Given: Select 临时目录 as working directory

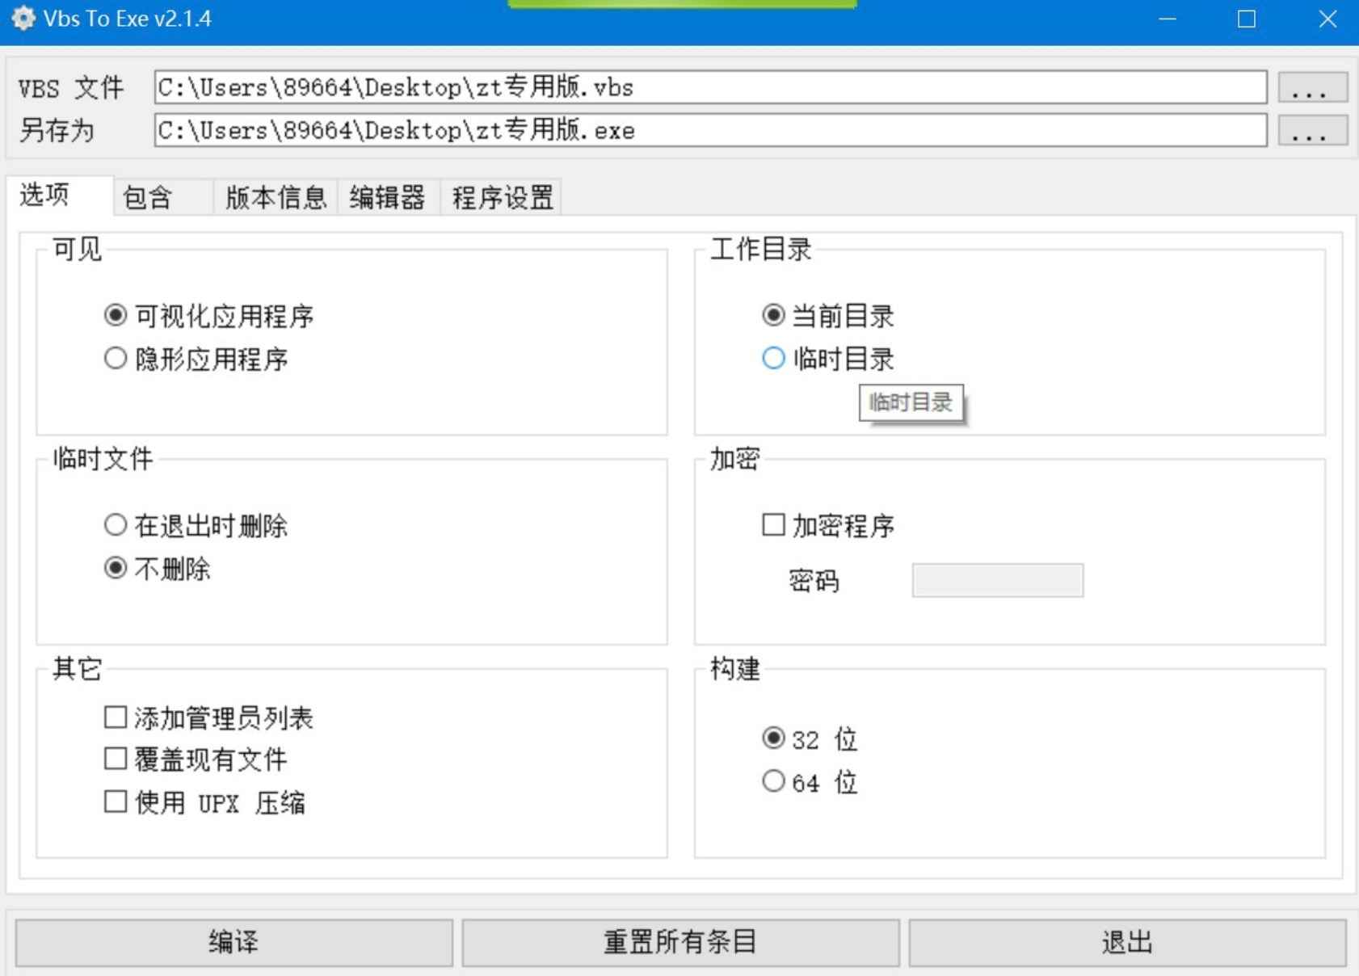Looking at the screenshot, I should (773, 359).
